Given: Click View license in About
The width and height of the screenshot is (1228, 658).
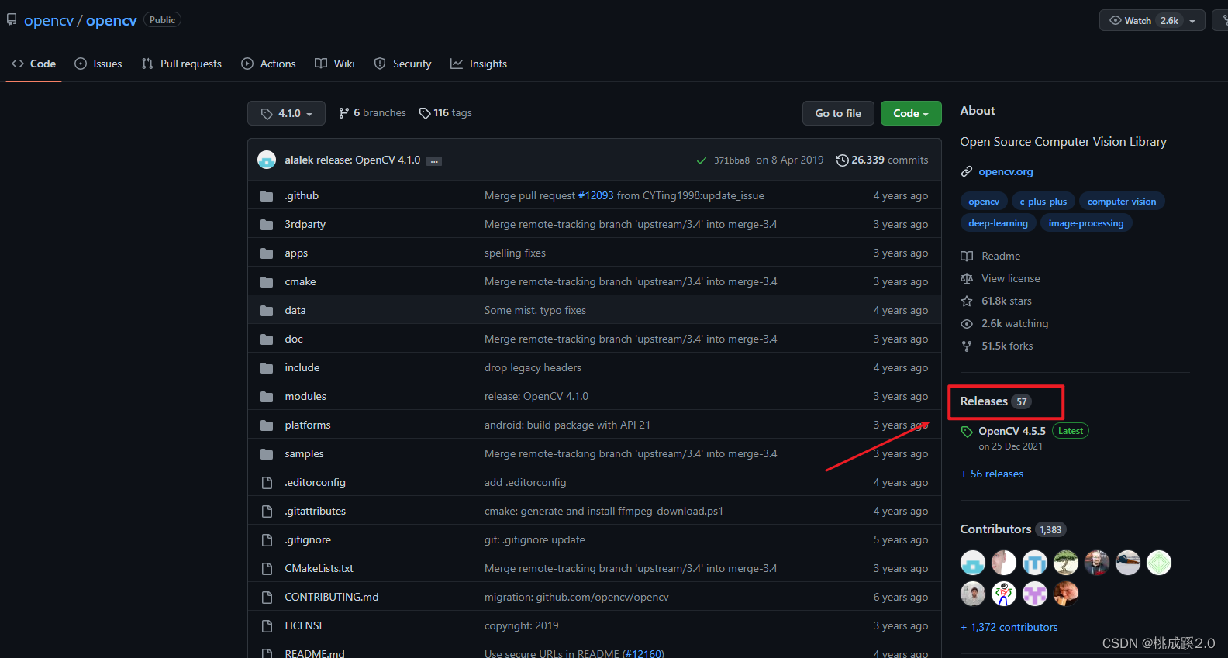Looking at the screenshot, I should click(x=1011, y=278).
